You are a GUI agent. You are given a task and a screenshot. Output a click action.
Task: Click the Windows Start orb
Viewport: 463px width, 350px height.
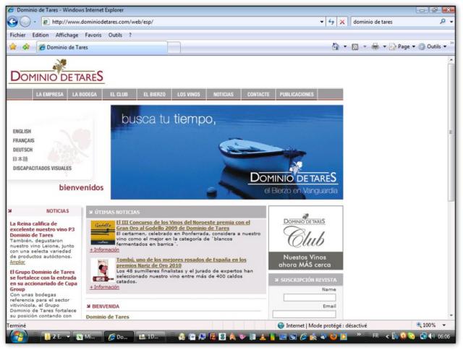pos(17,336)
